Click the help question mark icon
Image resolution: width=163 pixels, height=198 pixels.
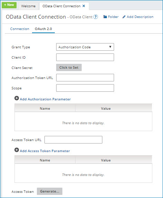(96, 17)
